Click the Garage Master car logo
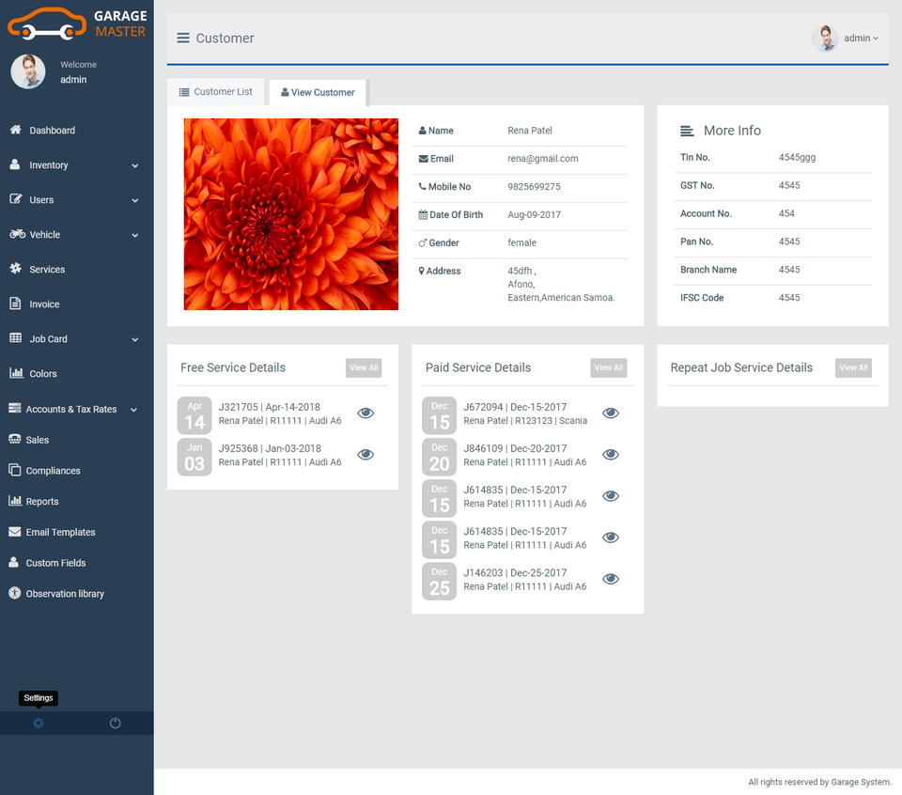Image resolution: width=902 pixels, height=795 pixels. [47, 24]
